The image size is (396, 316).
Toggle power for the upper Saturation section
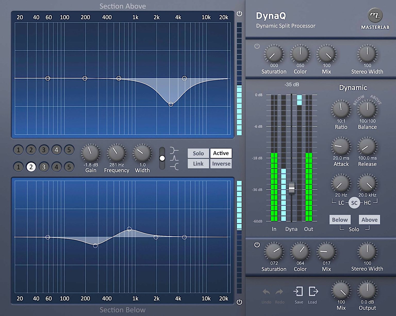(257, 46)
